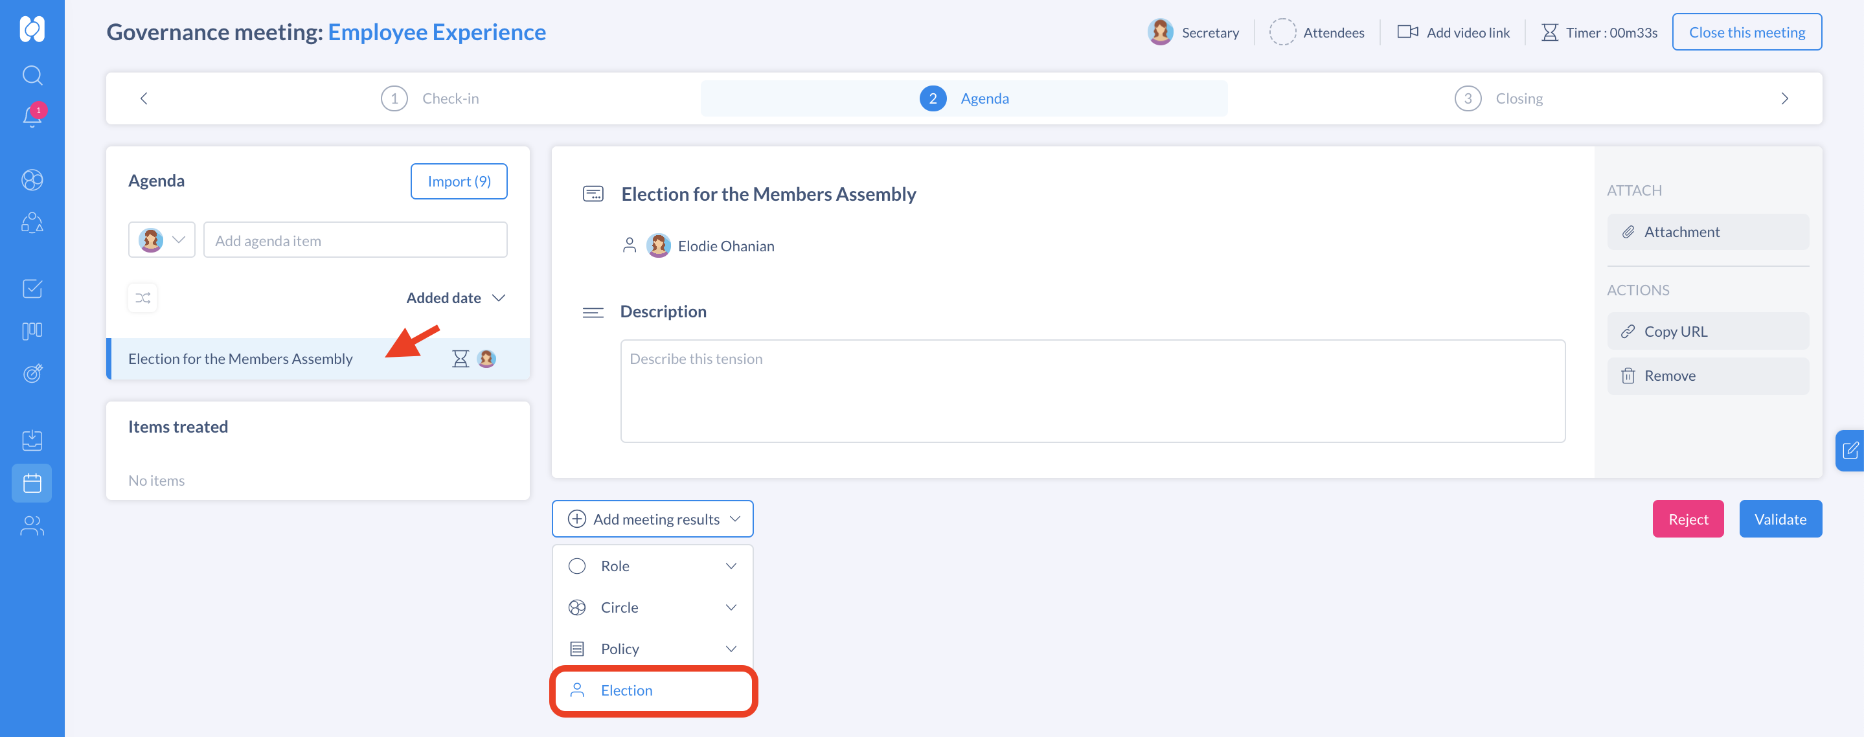Click the Election for the Members Assembly heading
1864x737 pixels.
[769, 194]
